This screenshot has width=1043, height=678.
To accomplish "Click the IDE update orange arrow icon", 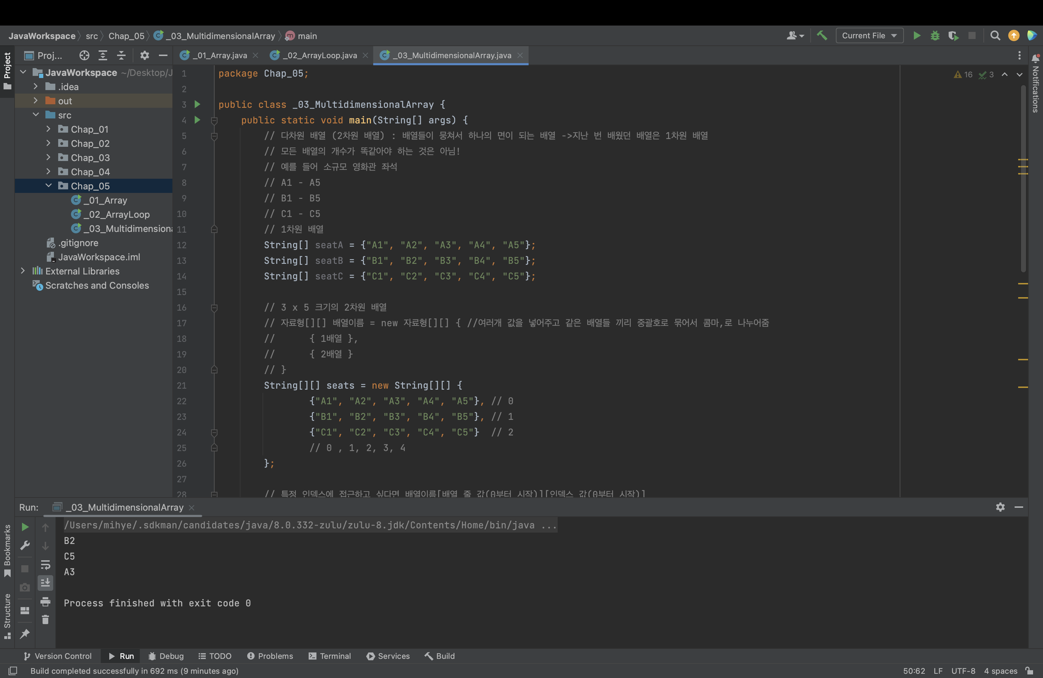I will point(1013,35).
